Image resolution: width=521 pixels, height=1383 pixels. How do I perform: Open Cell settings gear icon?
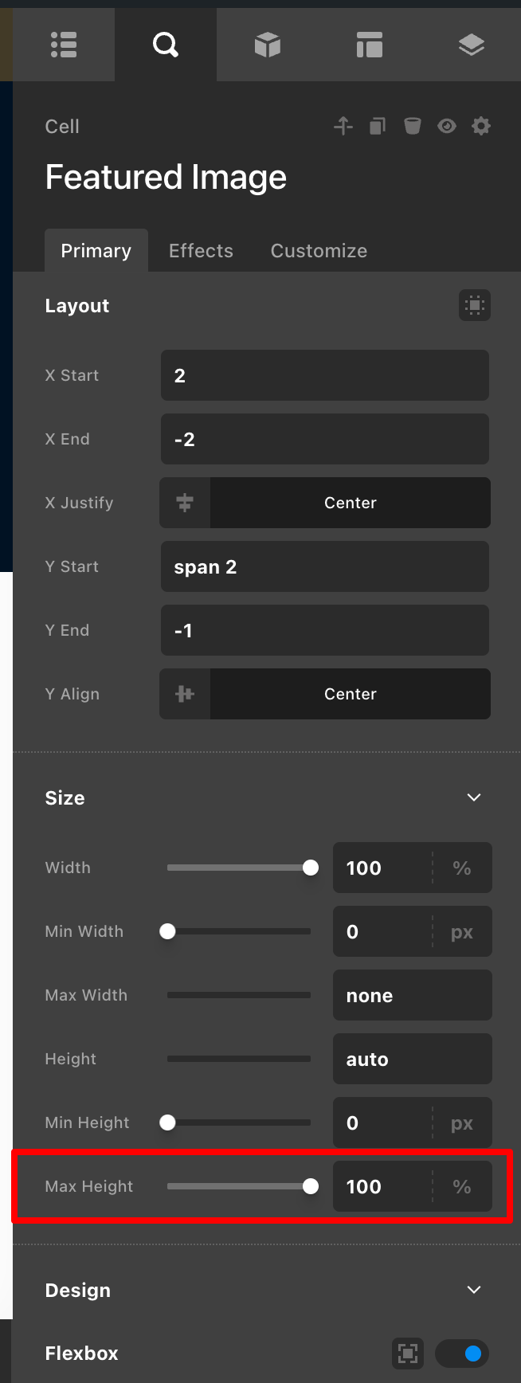tap(481, 126)
